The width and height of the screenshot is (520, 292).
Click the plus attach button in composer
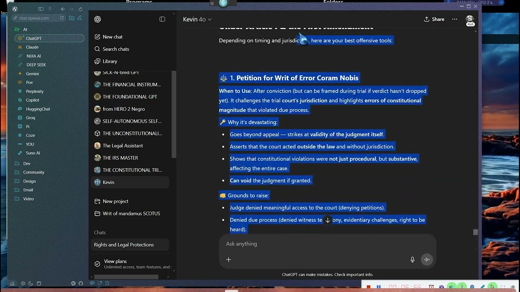[229, 260]
